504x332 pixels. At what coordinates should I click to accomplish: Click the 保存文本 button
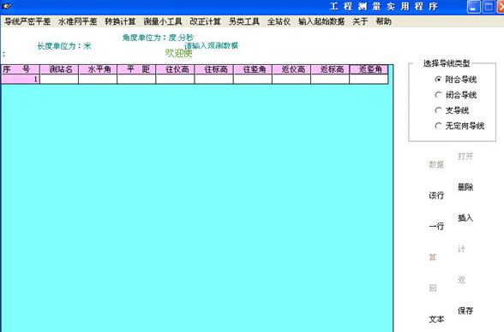pos(451,315)
